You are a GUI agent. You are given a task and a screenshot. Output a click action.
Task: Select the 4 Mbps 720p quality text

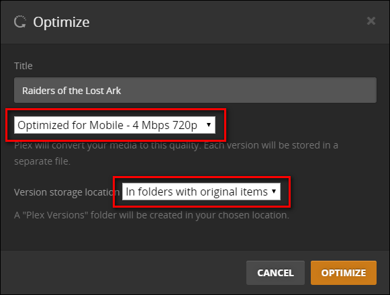[164, 125]
